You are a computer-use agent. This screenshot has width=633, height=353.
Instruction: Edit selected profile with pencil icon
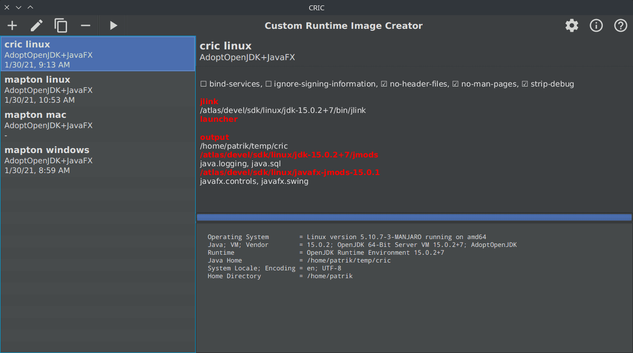point(37,25)
